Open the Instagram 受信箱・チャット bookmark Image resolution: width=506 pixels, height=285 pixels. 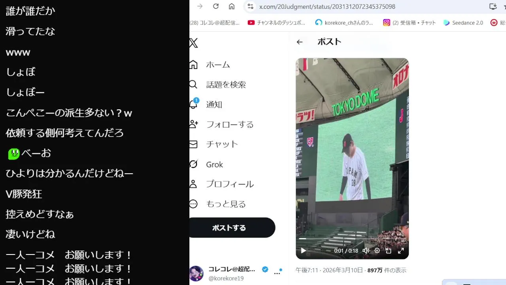[x=410, y=23]
